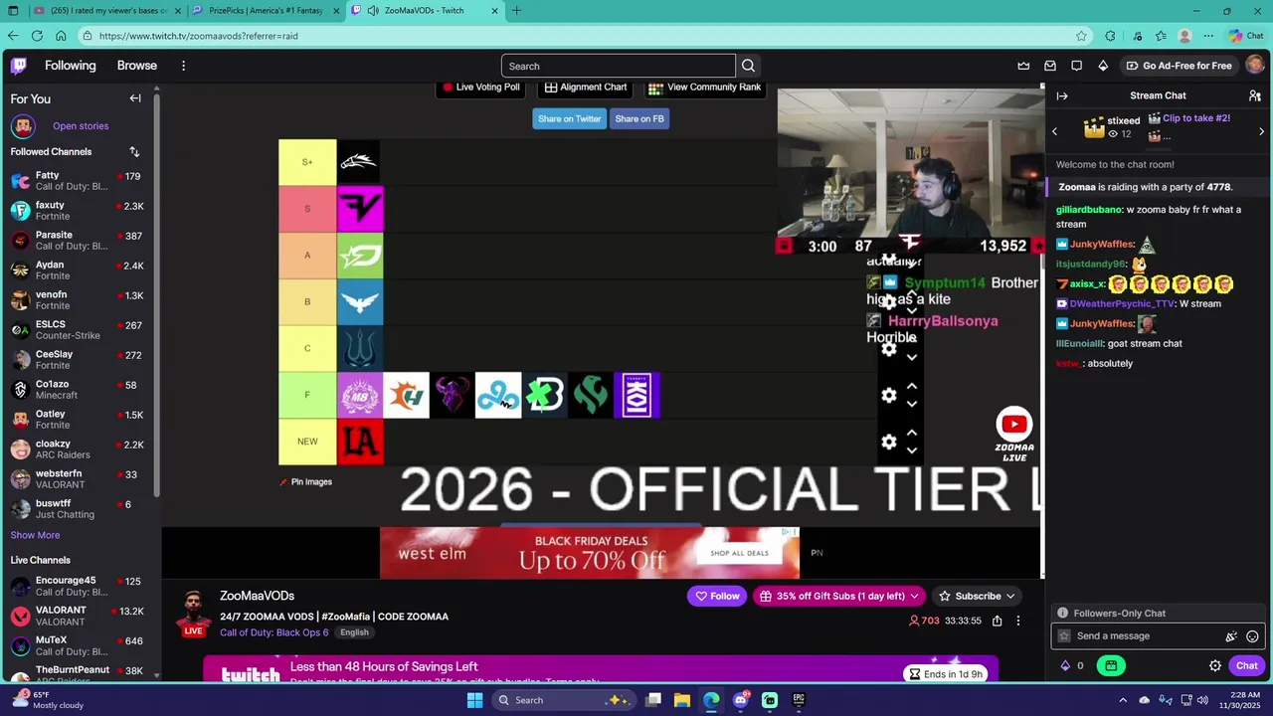Open browser extensions puzzle icon
This screenshot has width=1273, height=716.
click(1110, 36)
